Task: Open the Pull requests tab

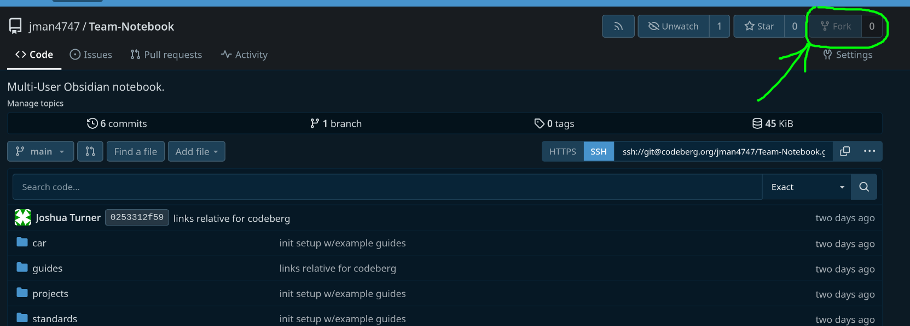Action: click(x=166, y=55)
